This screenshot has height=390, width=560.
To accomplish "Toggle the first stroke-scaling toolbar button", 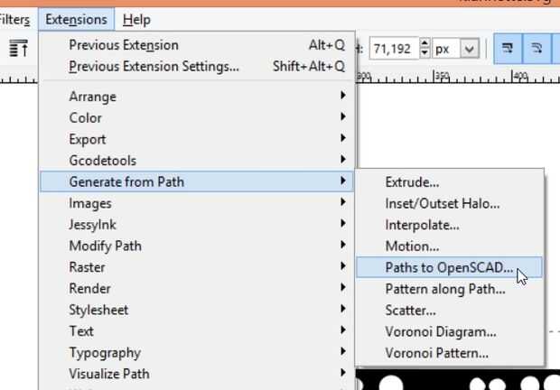I will tap(508, 50).
